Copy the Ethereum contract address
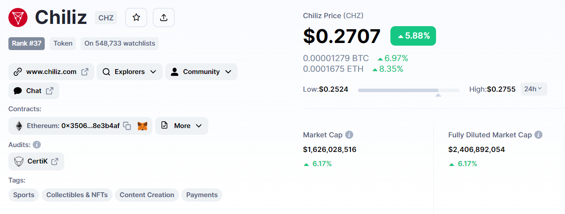The image size is (565, 214). [x=127, y=126]
